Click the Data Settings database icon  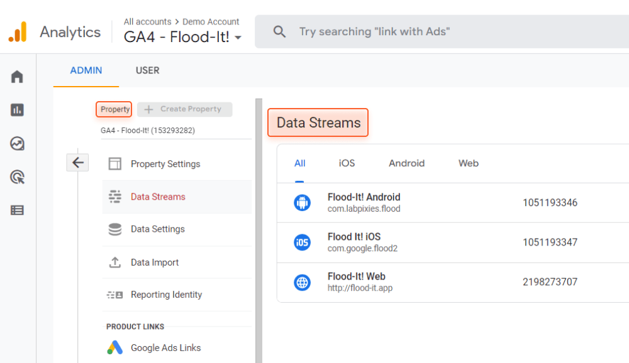[x=114, y=229]
